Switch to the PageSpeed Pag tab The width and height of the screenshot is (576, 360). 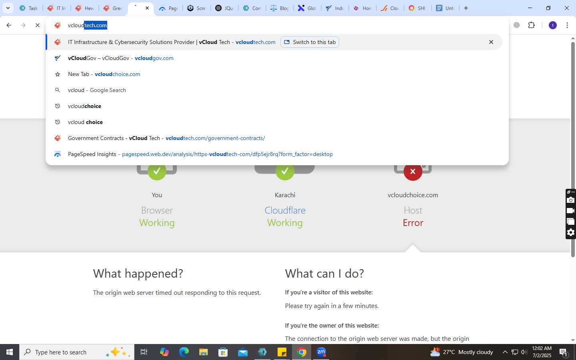(x=168, y=8)
